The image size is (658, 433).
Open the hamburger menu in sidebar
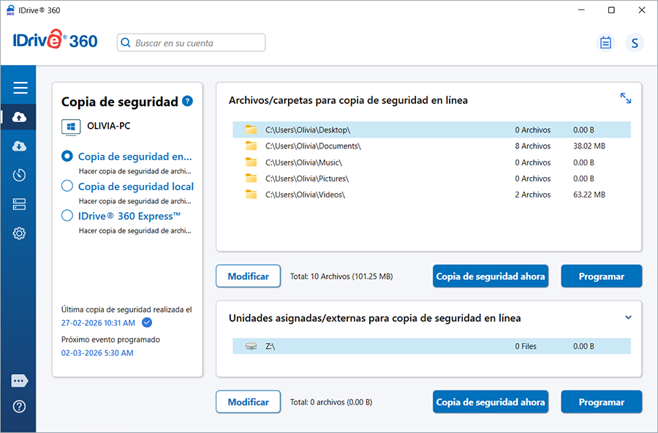[x=20, y=88]
